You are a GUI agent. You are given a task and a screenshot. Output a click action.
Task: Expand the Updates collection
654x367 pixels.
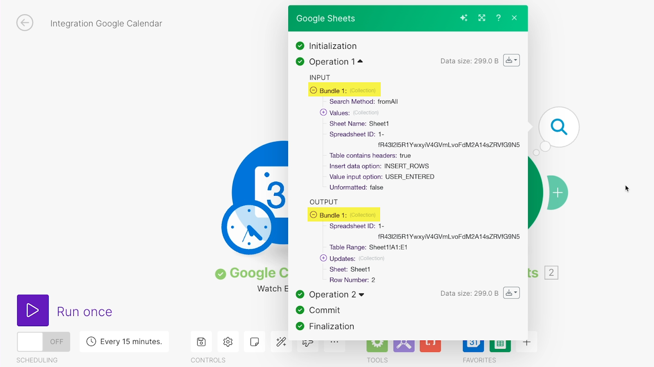323,258
